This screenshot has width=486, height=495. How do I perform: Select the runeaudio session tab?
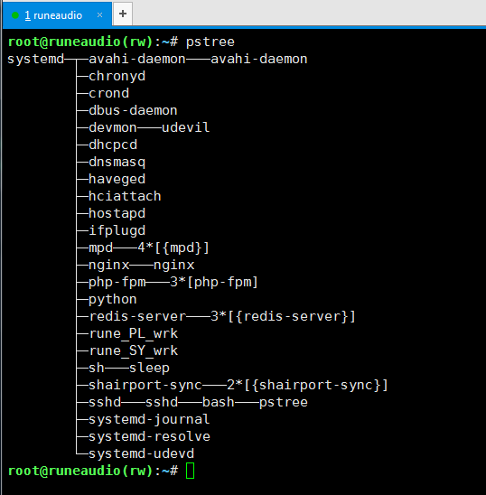[x=57, y=14]
